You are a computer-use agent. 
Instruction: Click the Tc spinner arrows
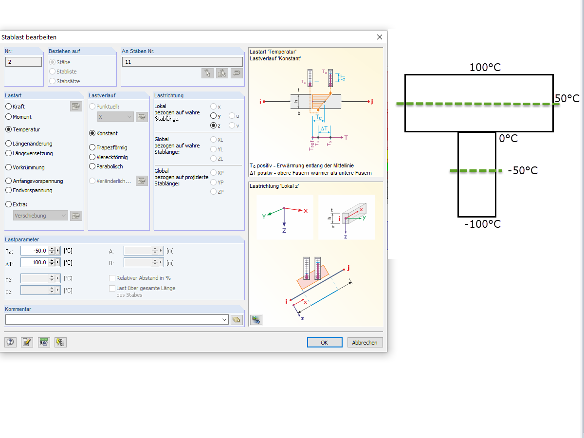[52, 251]
